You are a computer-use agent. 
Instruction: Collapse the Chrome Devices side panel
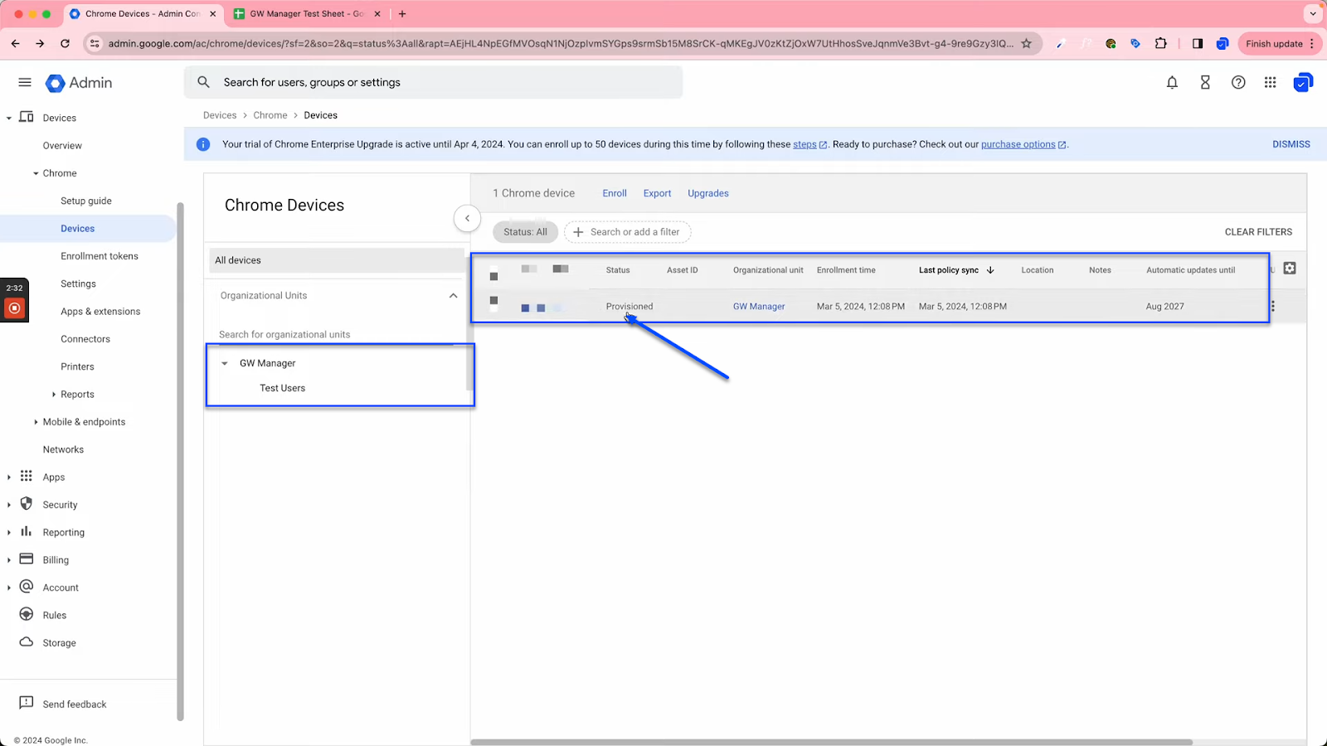(467, 218)
